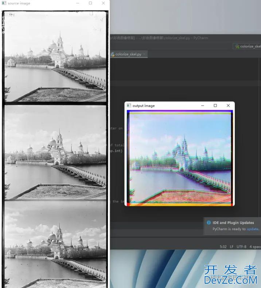Close the output image window
The height and width of the screenshot is (288, 261).
tap(228, 106)
